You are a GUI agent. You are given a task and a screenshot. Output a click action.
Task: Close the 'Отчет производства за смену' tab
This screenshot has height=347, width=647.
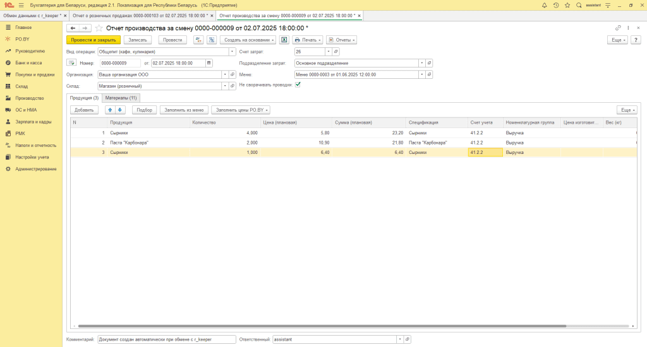click(x=359, y=16)
